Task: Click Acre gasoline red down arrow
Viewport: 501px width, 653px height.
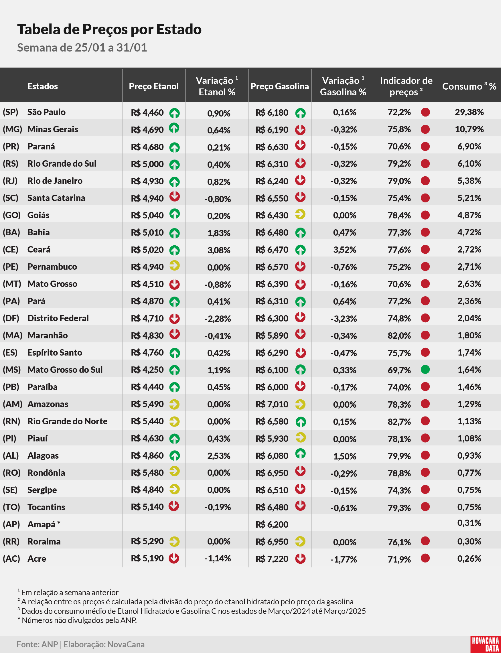Action: pos(300,559)
